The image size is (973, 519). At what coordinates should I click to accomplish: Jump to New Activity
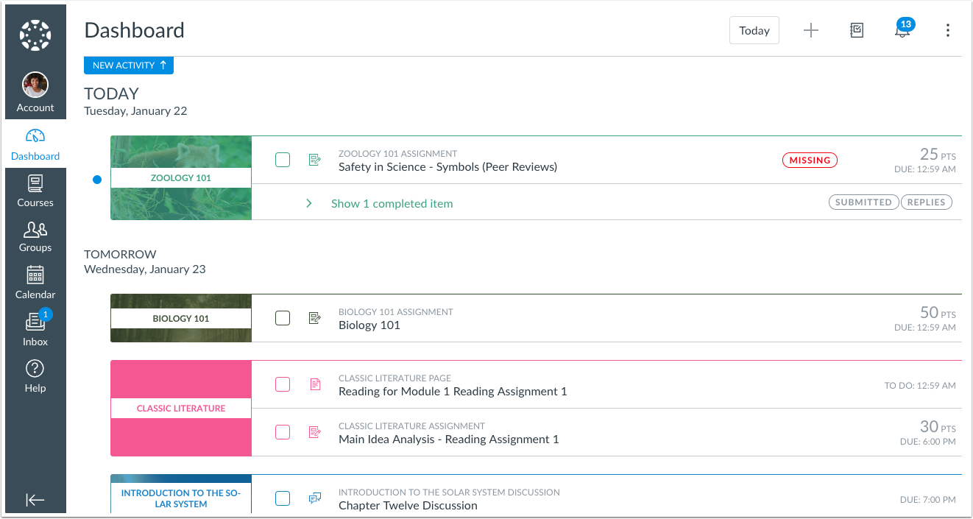tap(129, 66)
